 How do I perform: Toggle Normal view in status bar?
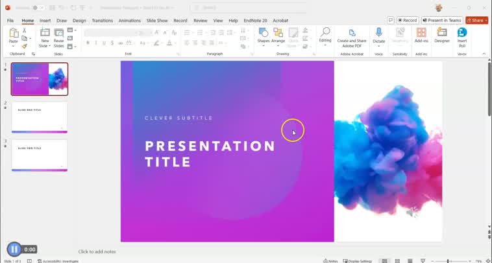(x=384, y=261)
